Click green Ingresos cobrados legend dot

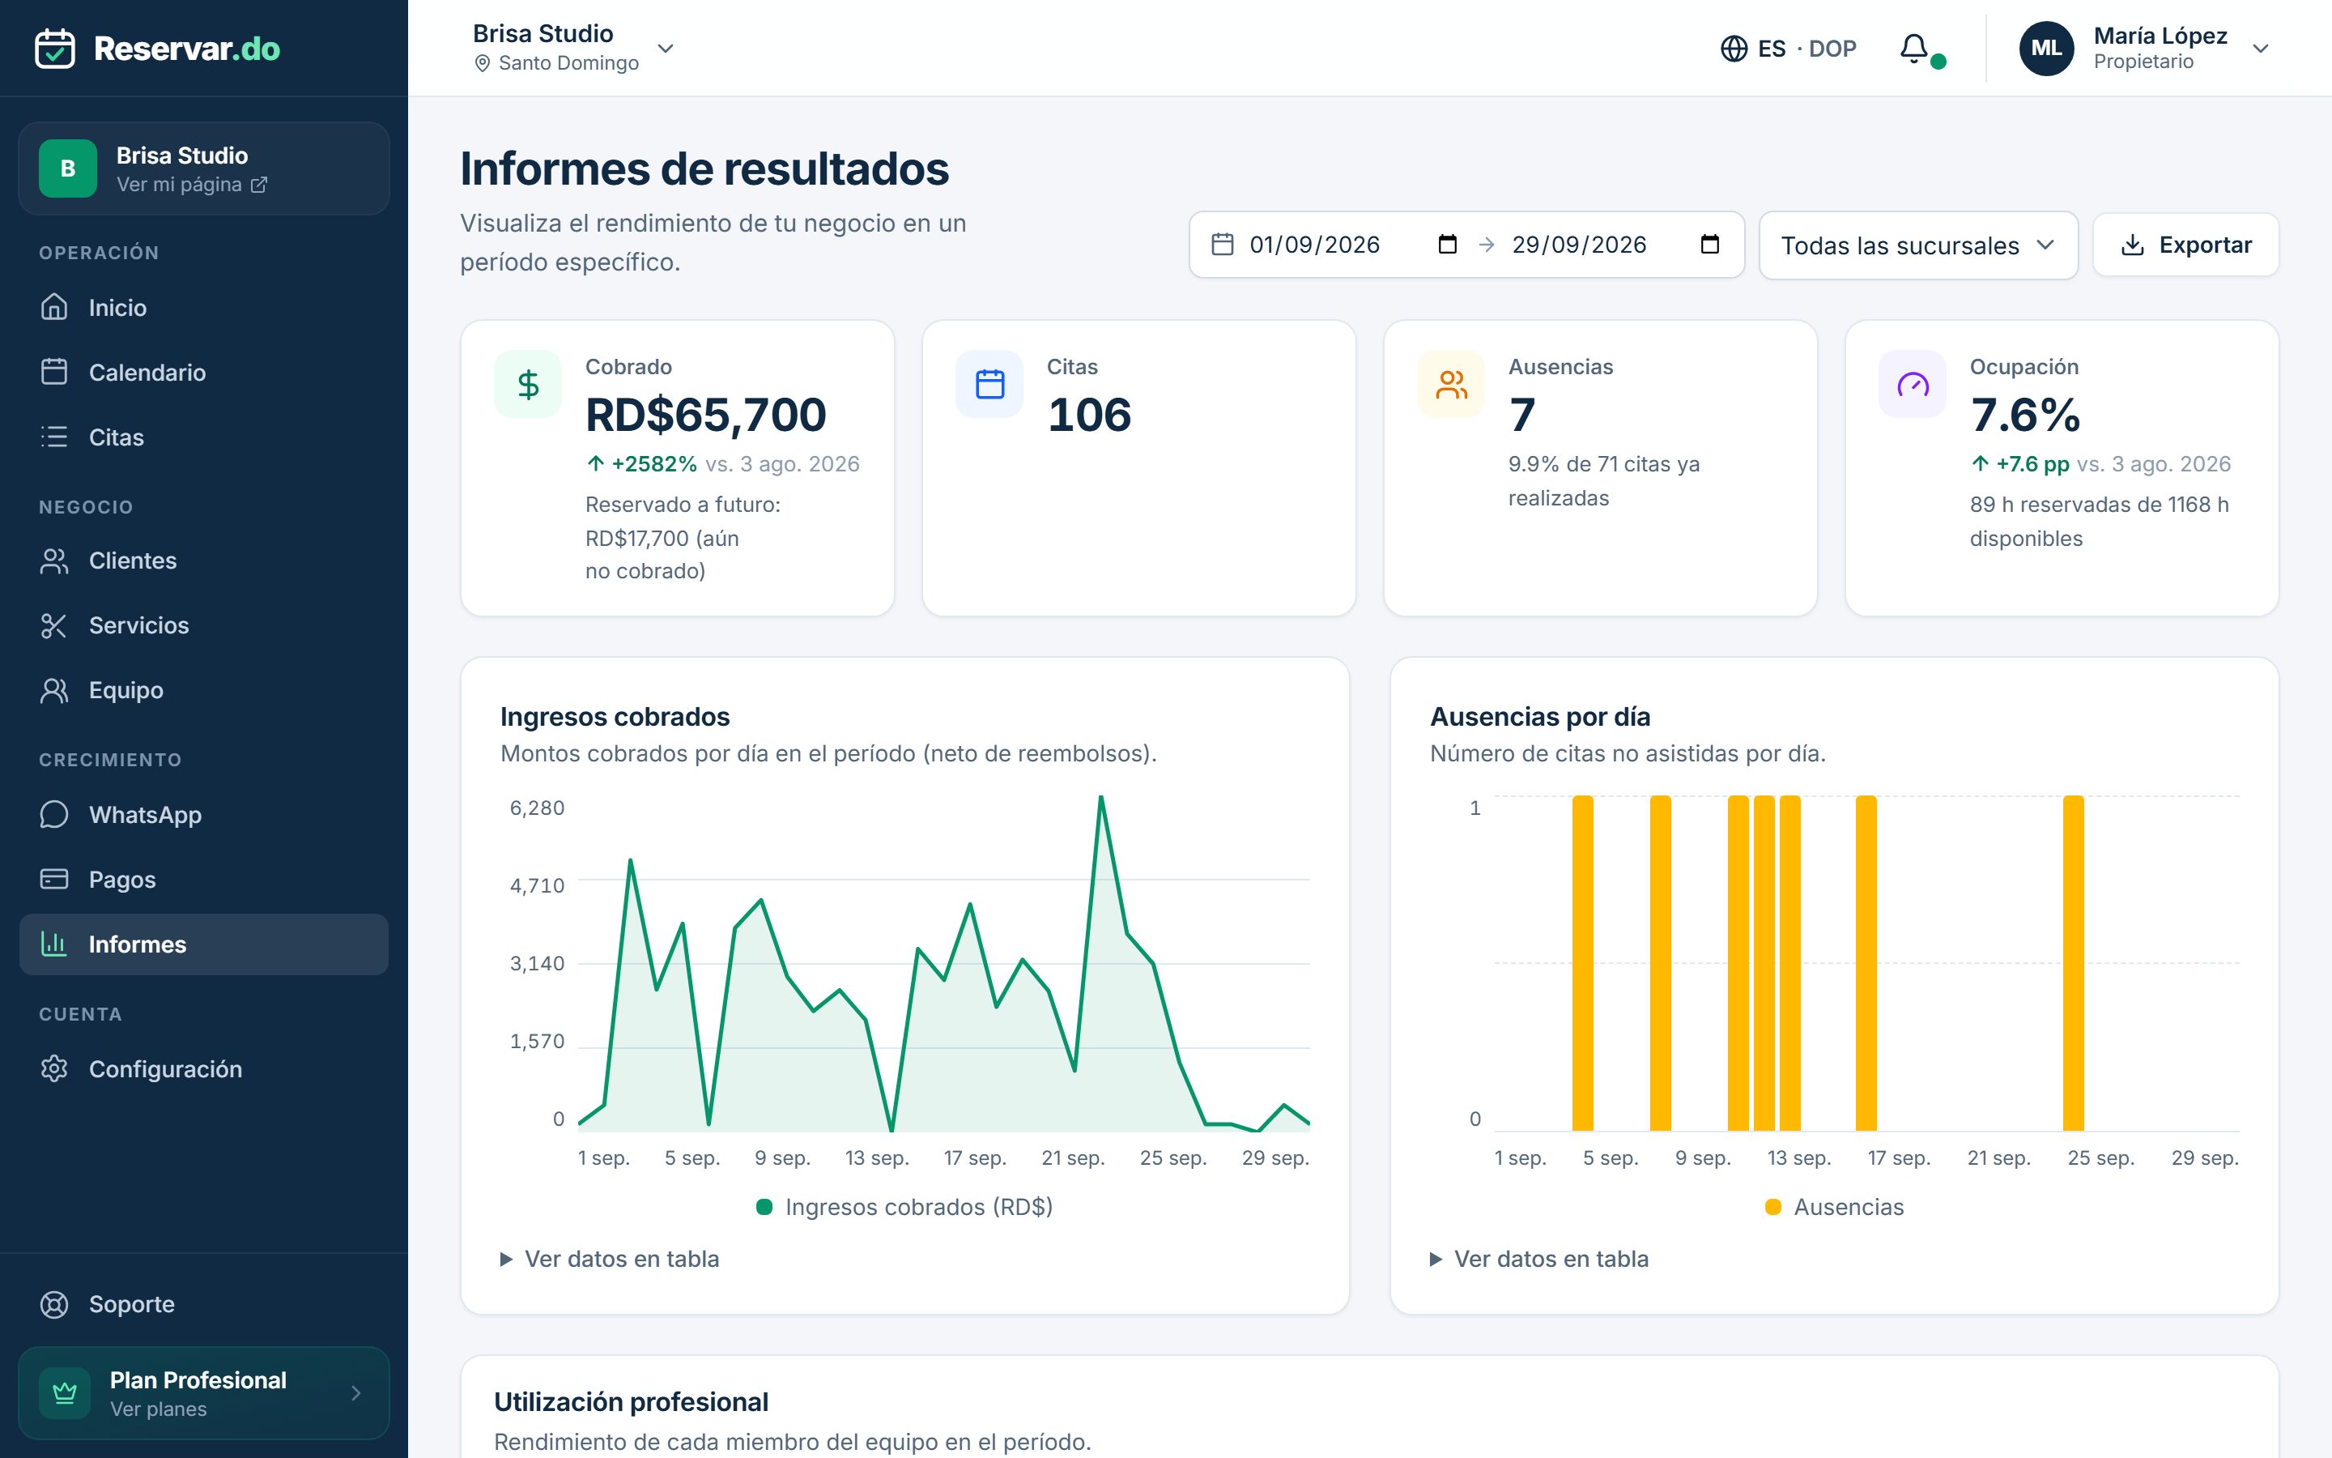[764, 1206]
